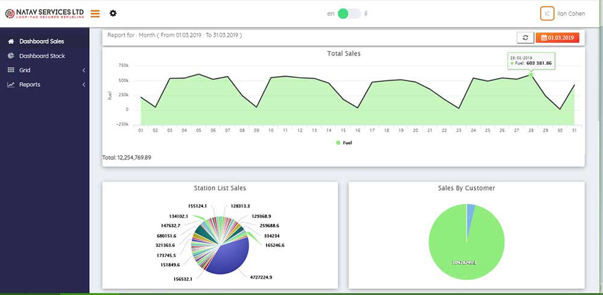Click the 134102.1 pie label
603x295 pixels.
click(178, 216)
